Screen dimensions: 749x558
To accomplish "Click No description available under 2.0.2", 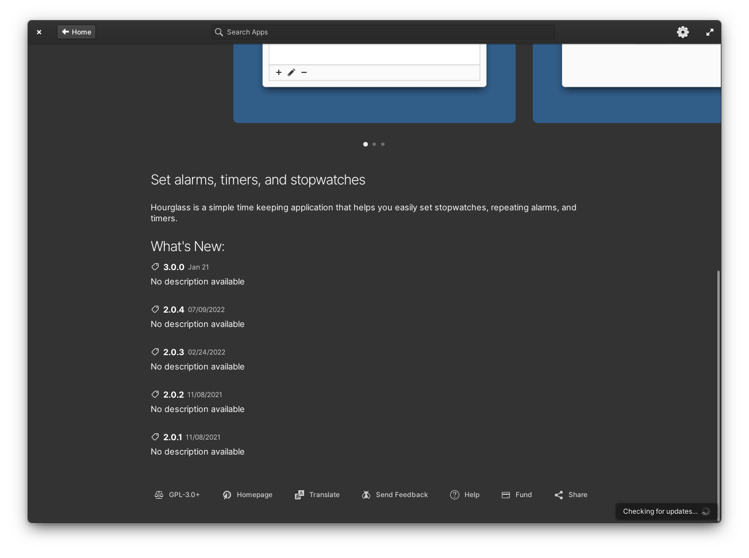I will (198, 409).
